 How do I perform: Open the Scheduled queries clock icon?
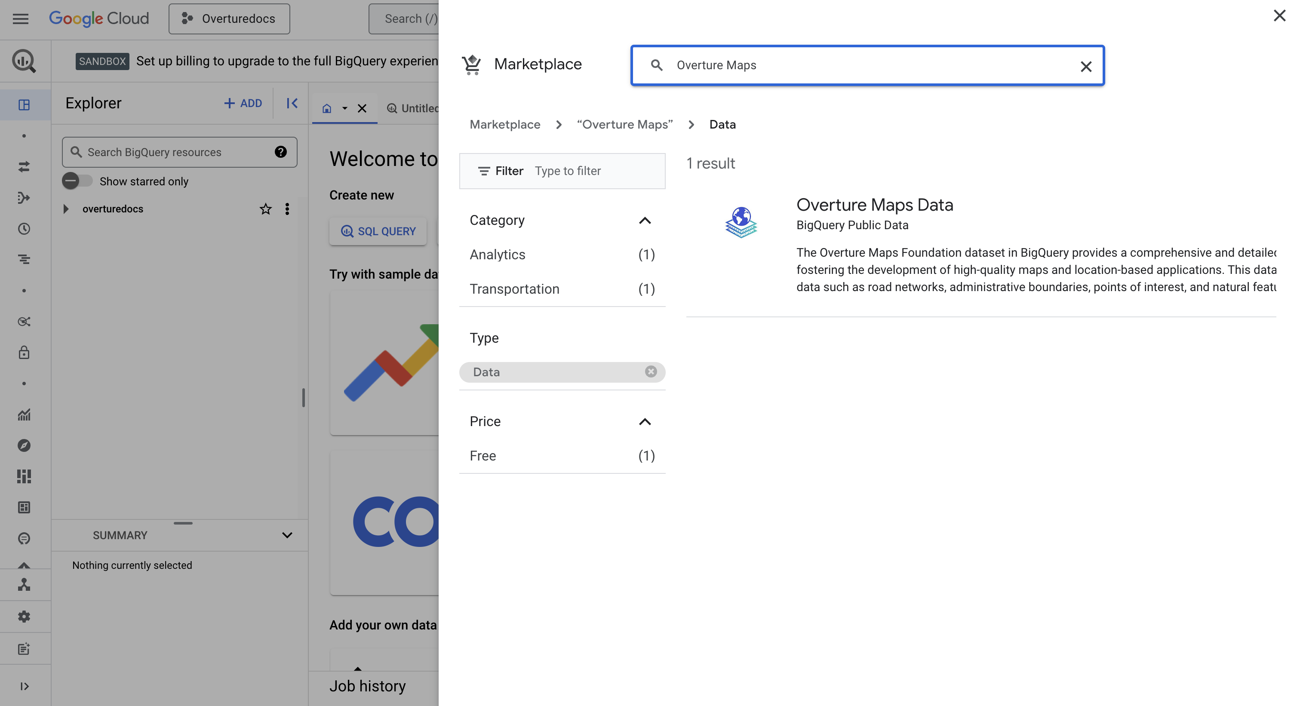point(24,229)
